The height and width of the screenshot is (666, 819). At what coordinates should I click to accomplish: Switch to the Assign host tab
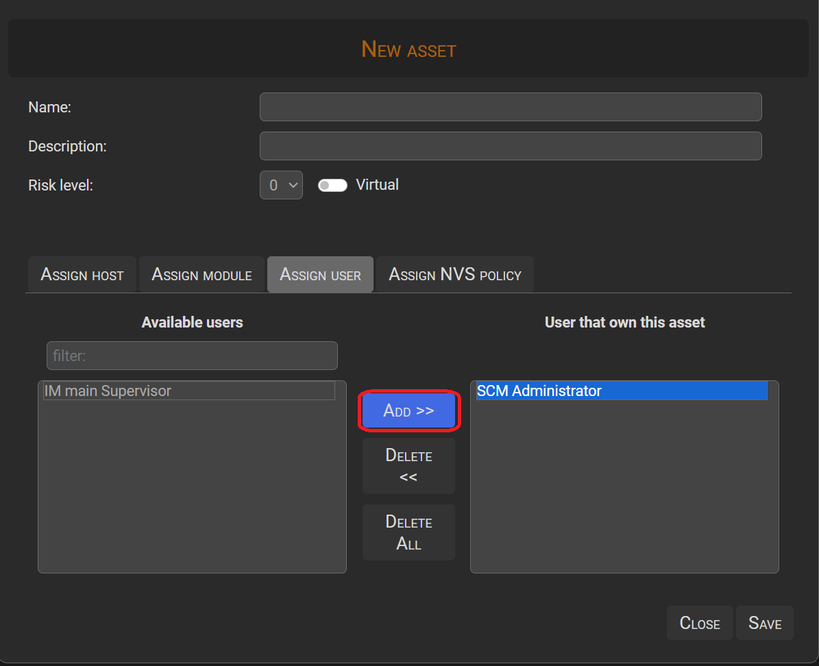[82, 274]
